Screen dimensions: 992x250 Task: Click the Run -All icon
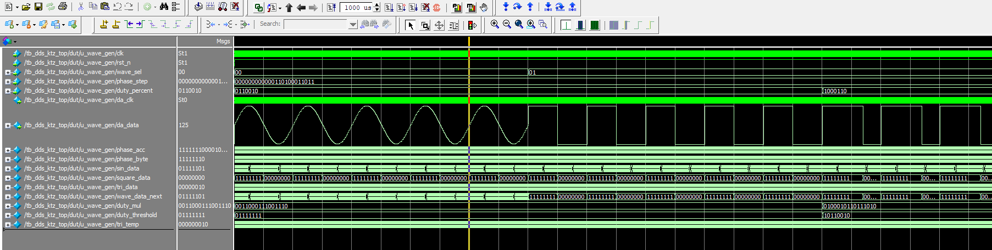pos(413,8)
